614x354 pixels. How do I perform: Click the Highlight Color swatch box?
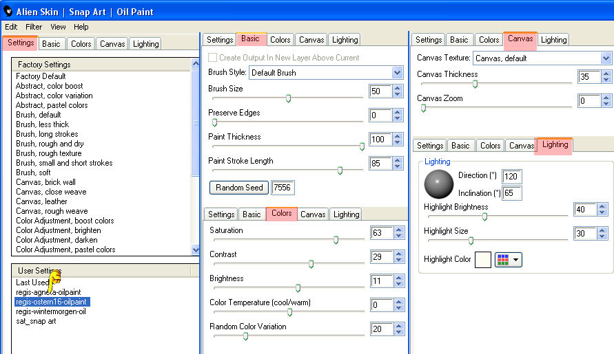point(483,259)
